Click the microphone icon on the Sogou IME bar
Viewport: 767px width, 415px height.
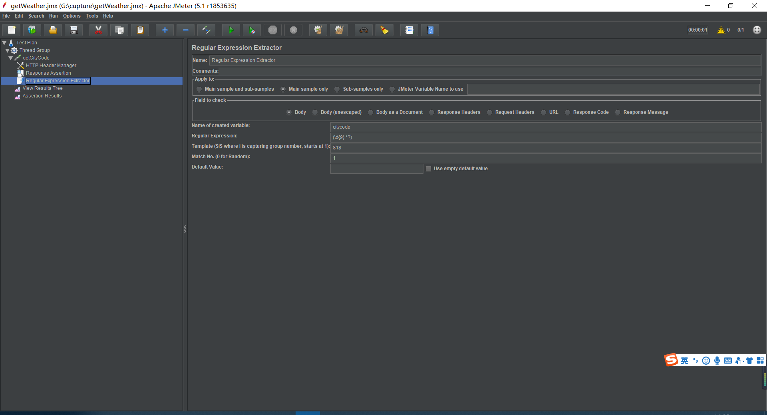(717, 361)
